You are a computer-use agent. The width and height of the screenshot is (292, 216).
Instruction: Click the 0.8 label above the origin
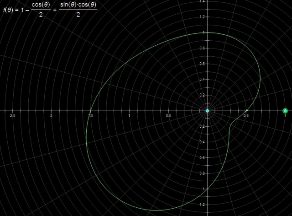[202, 48]
